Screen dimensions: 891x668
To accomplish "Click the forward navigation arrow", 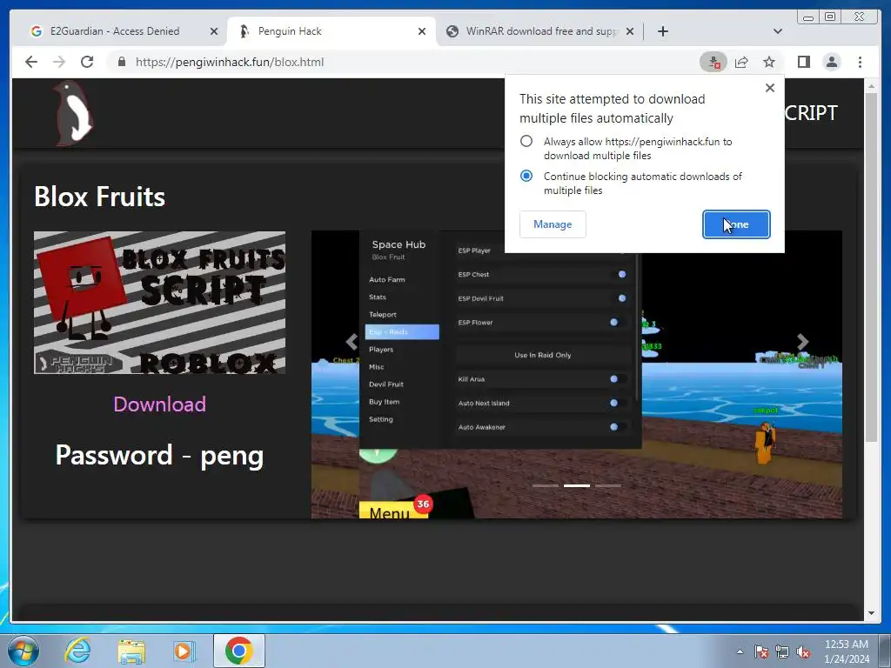I will (59, 62).
